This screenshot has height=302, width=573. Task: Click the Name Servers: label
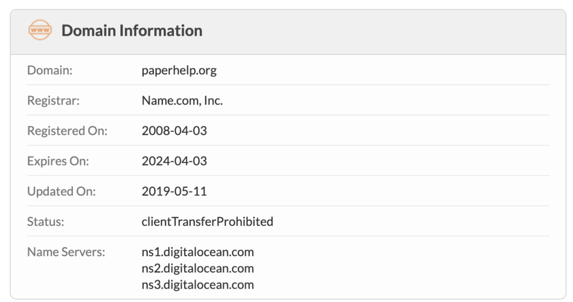pyautogui.click(x=66, y=252)
